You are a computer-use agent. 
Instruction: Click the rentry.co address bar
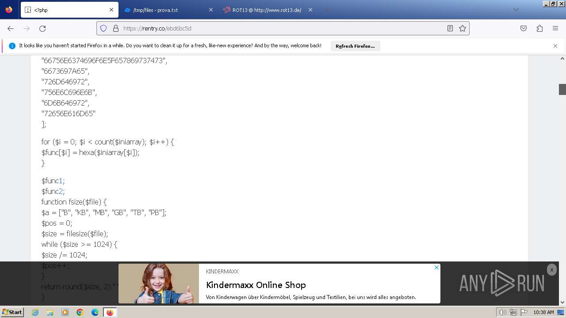(x=283, y=28)
